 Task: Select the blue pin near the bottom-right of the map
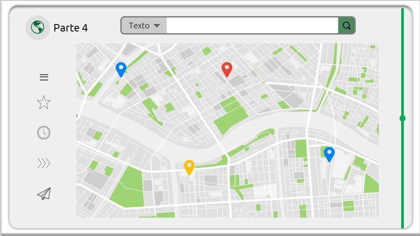(x=329, y=154)
